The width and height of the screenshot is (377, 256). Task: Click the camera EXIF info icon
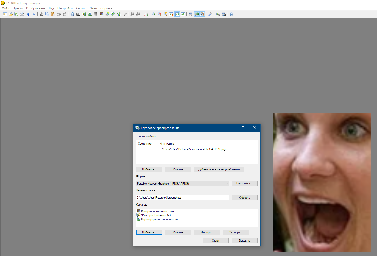(78, 14)
